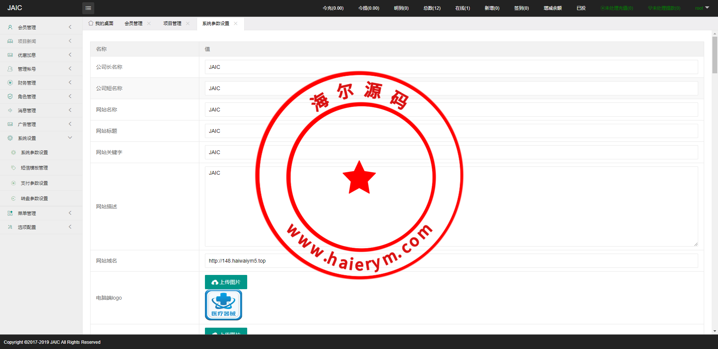Open 支付参数设置 submenu item
718x349 pixels.
41,183
